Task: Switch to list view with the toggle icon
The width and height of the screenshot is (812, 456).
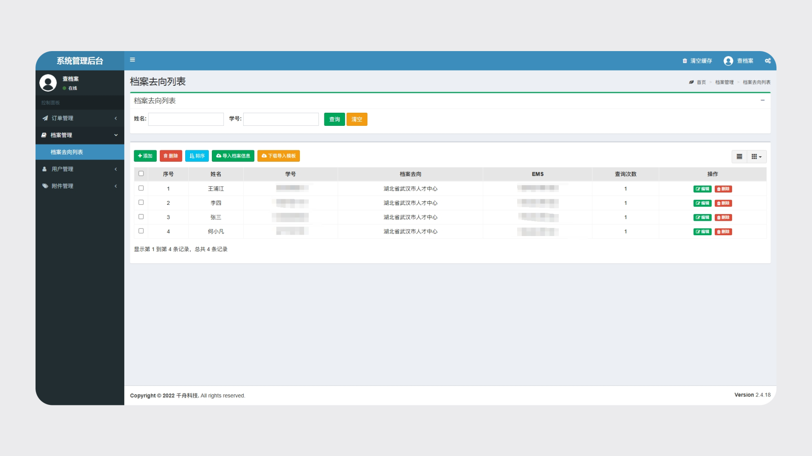Action: tap(739, 157)
